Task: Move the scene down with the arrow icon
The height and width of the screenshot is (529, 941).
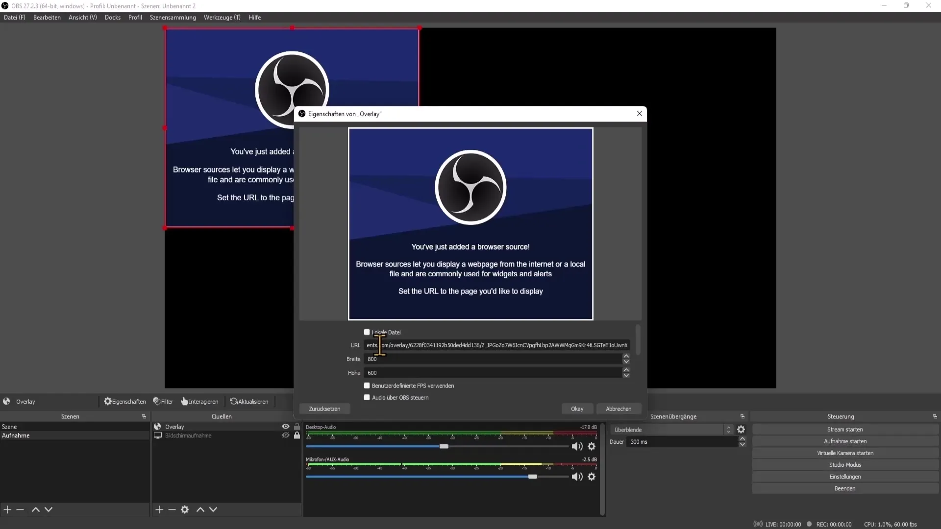Action: 49,509
